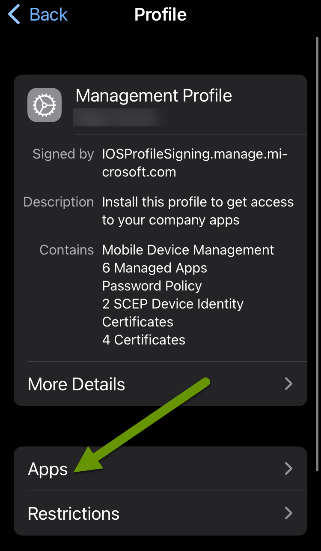Tap the 6 Managed Apps list text

click(x=154, y=268)
